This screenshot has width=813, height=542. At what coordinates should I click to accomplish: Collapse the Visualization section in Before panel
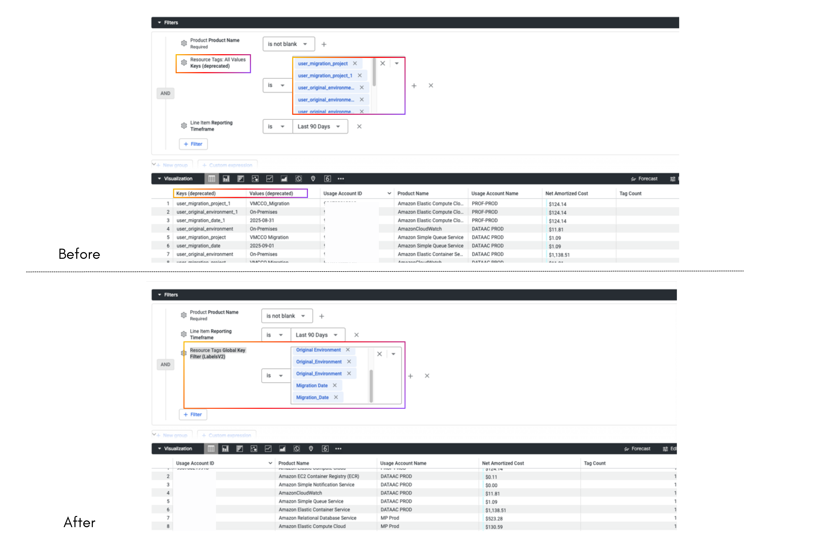[159, 179]
